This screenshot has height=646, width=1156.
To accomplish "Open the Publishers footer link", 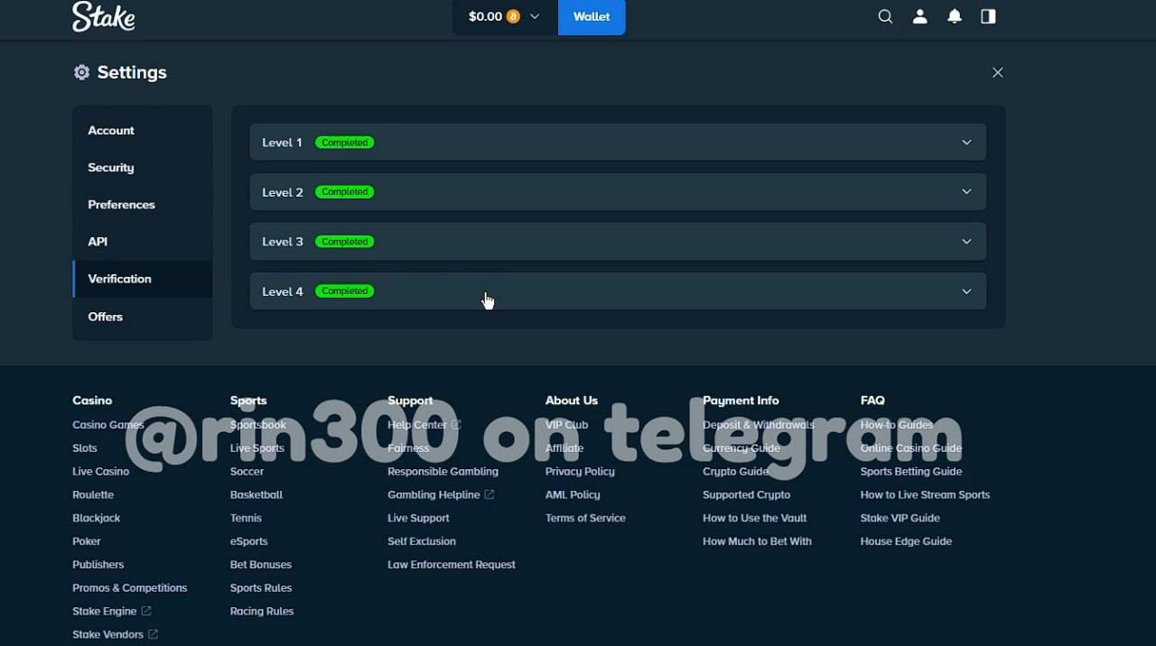I will click(98, 565).
